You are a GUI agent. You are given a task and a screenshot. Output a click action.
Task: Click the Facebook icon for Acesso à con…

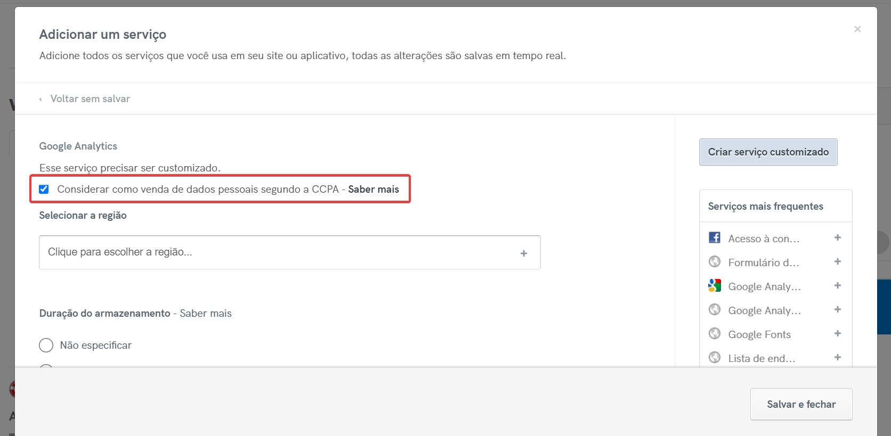coord(714,238)
